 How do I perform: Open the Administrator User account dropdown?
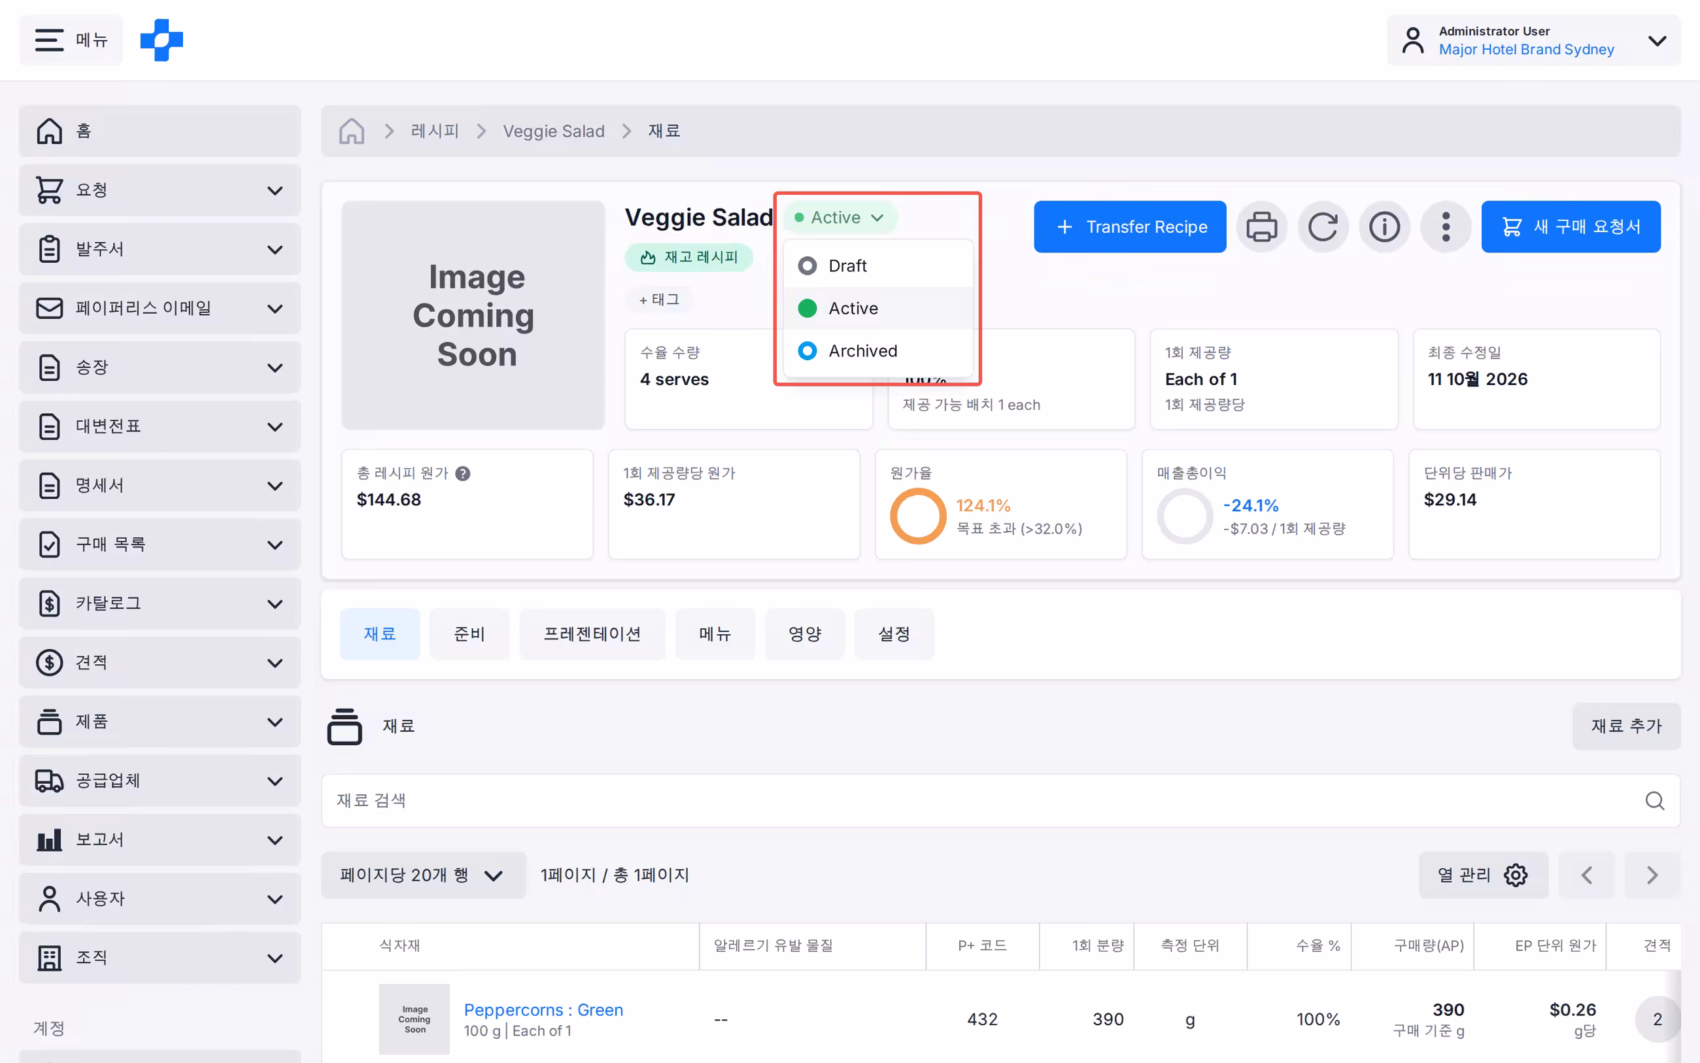coord(1533,40)
